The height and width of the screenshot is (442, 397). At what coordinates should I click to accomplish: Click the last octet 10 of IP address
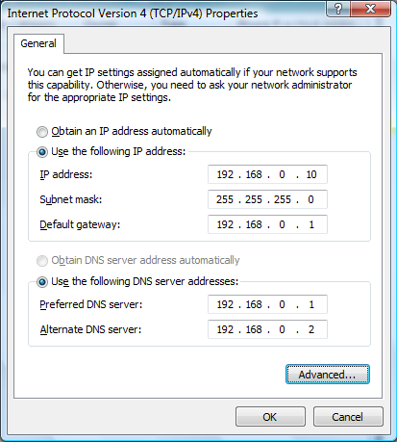pos(311,174)
